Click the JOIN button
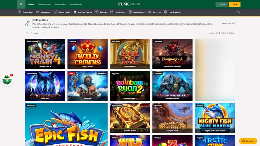The width and height of the screenshot is (260, 146). [x=234, y=4]
